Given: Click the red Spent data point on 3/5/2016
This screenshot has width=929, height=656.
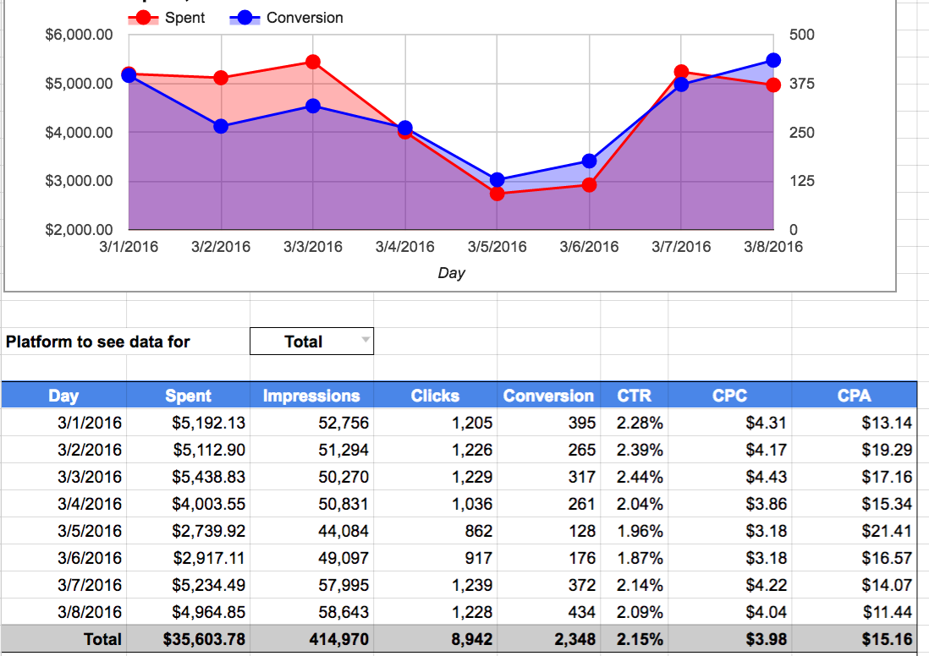Looking at the screenshot, I should point(497,194).
